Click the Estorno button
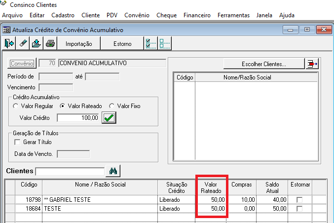This screenshot has width=334, height=223. pos(122,44)
